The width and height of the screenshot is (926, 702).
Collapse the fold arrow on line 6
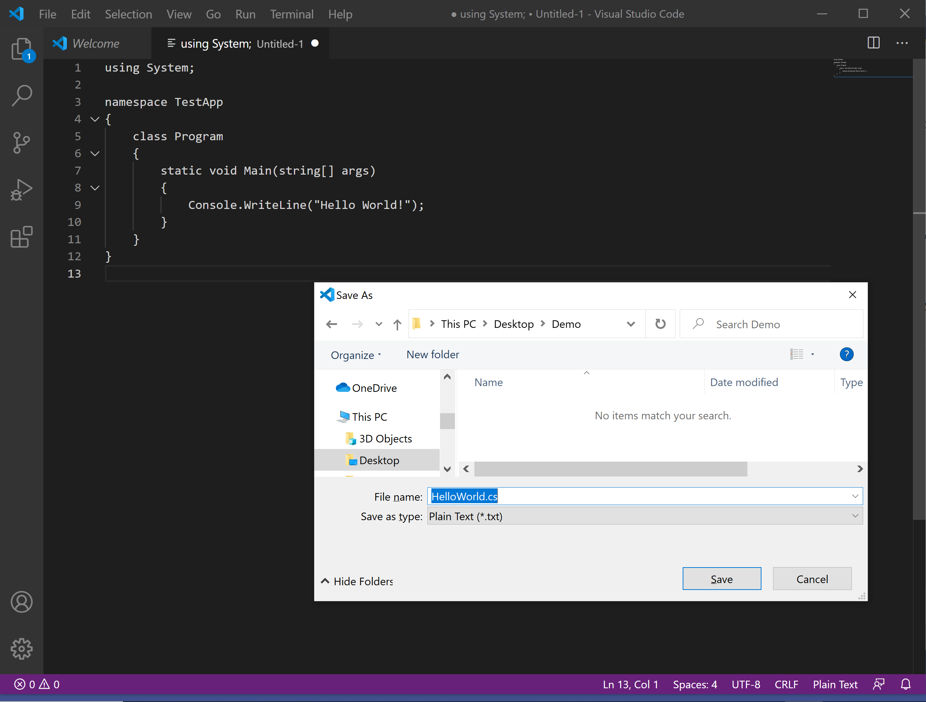95,154
